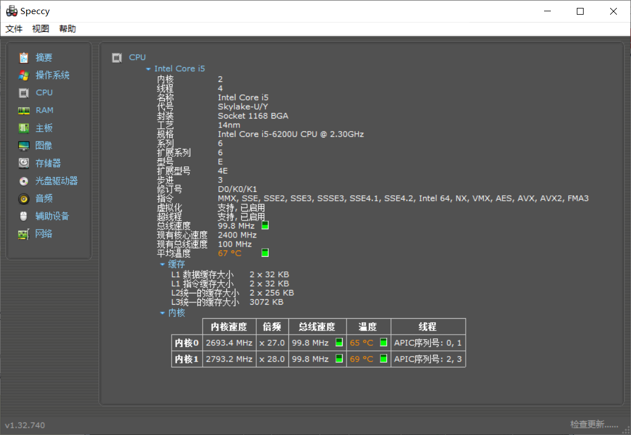The width and height of the screenshot is (631, 435).
Task: Click the 内核1 row header
Action: point(187,359)
